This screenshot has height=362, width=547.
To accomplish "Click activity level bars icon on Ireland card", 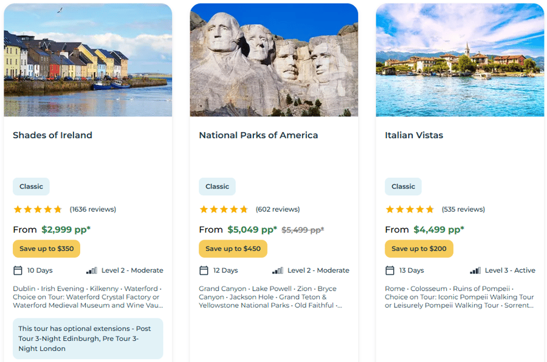I will click(x=92, y=270).
